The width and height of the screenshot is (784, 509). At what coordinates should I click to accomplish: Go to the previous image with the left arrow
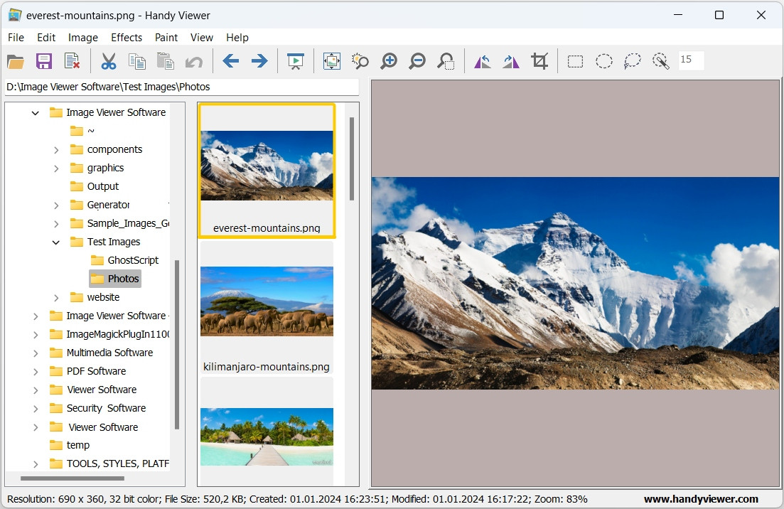[x=230, y=61]
